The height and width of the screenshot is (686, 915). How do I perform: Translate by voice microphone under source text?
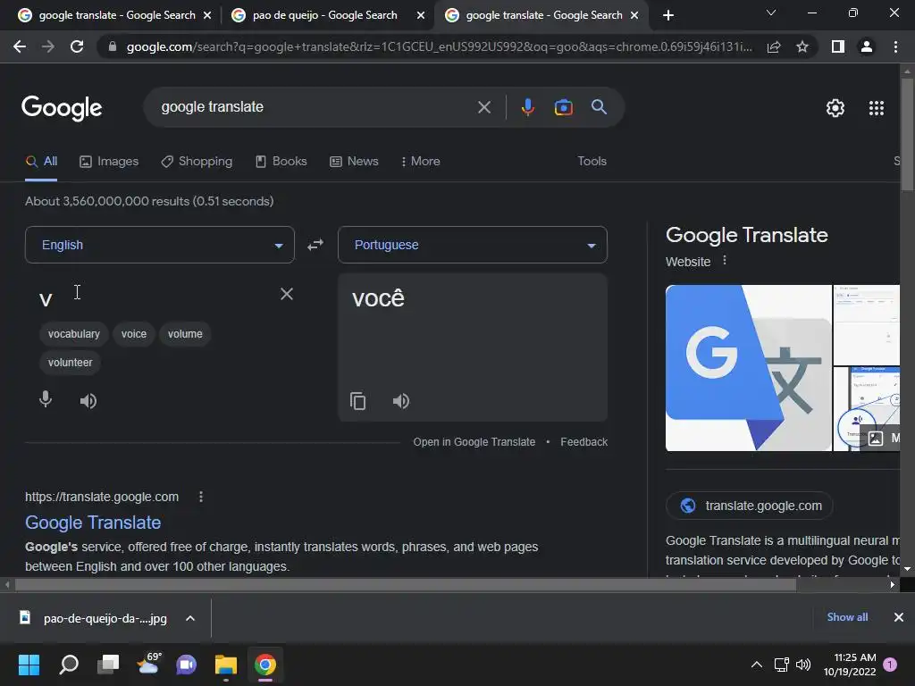pyautogui.click(x=46, y=399)
